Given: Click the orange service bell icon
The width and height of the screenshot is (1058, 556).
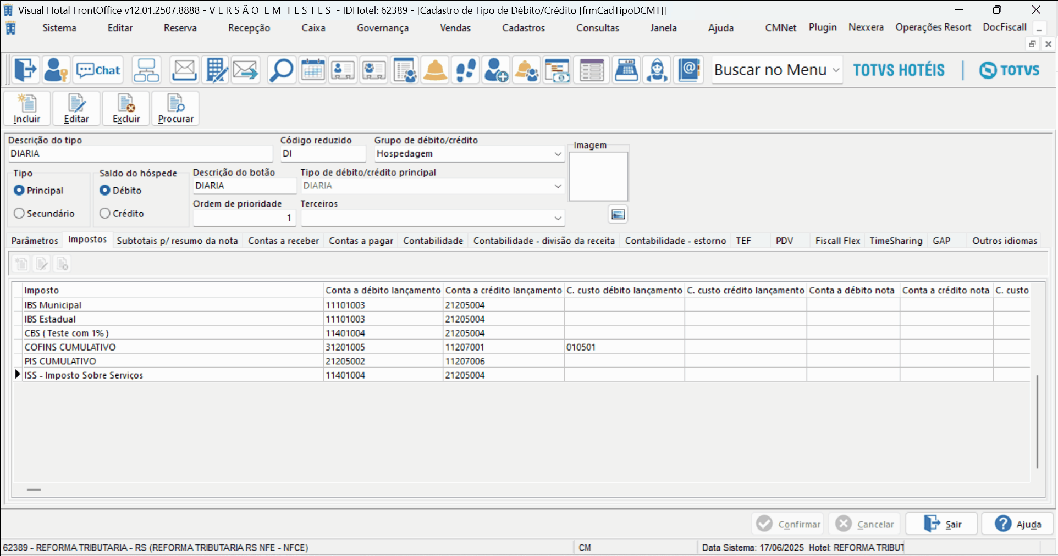Looking at the screenshot, I should (435, 70).
